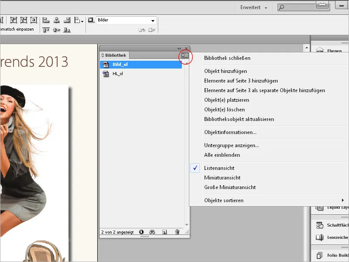Click clear attributes not defined by style icon

tap(152, 30)
